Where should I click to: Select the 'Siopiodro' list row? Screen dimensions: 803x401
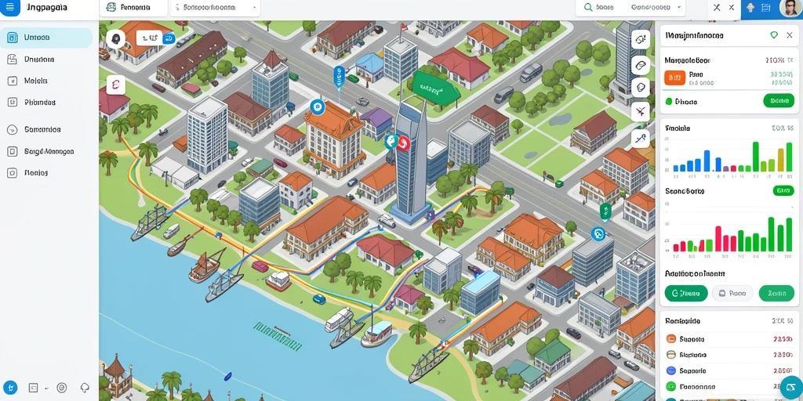click(x=729, y=355)
